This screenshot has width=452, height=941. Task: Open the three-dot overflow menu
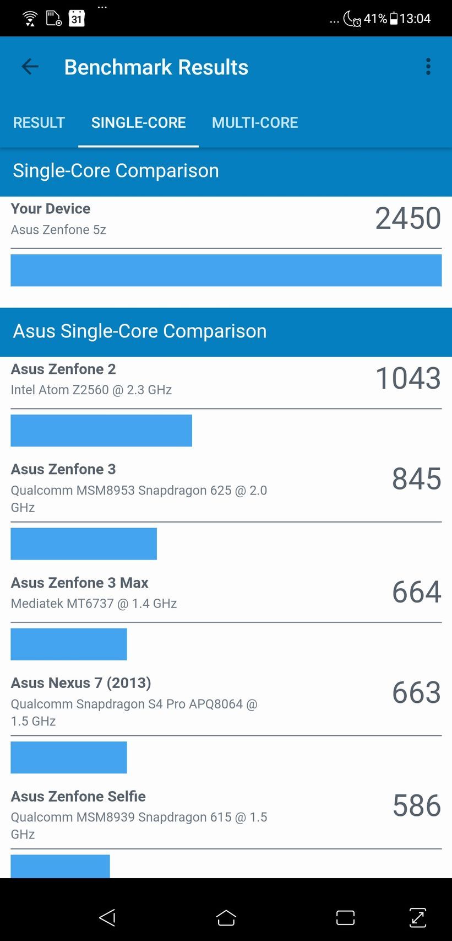pyautogui.click(x=428, y=67)
